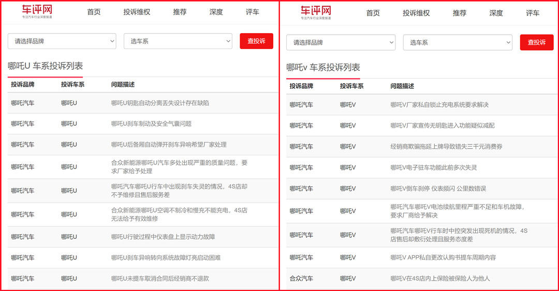Image resolution: width=559 pixels, height=291 pixels.
Task: Open 评车 menu in right panel
Action: tap(533, 13)
